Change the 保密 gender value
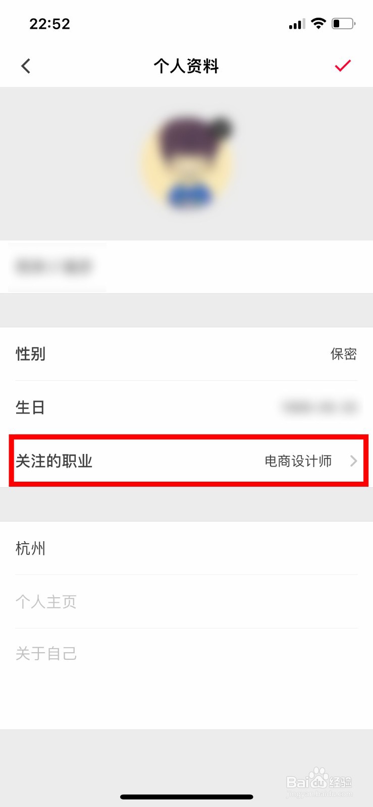Screen dimensions: 373x807 point(344,354)
